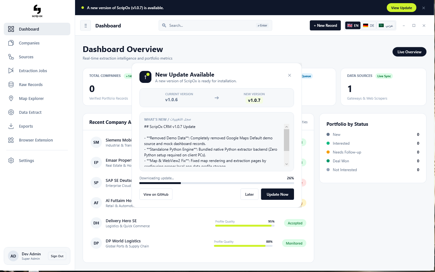Switch language to German (DE)

click(x=368, y=26)
